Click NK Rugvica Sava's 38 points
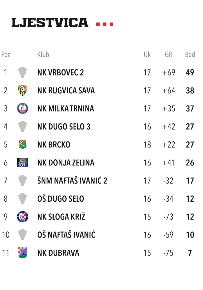The width and height of the screenshot is (203, 290). (190, 90)
